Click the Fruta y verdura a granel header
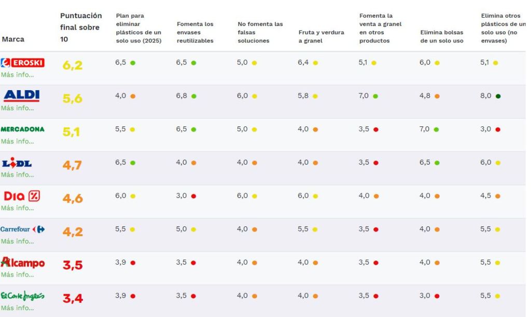This screenshot has width=531, height=317. pos(321,36)
